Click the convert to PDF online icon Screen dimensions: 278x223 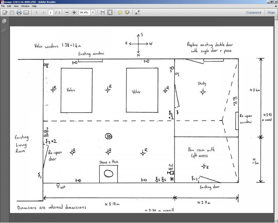5,13
